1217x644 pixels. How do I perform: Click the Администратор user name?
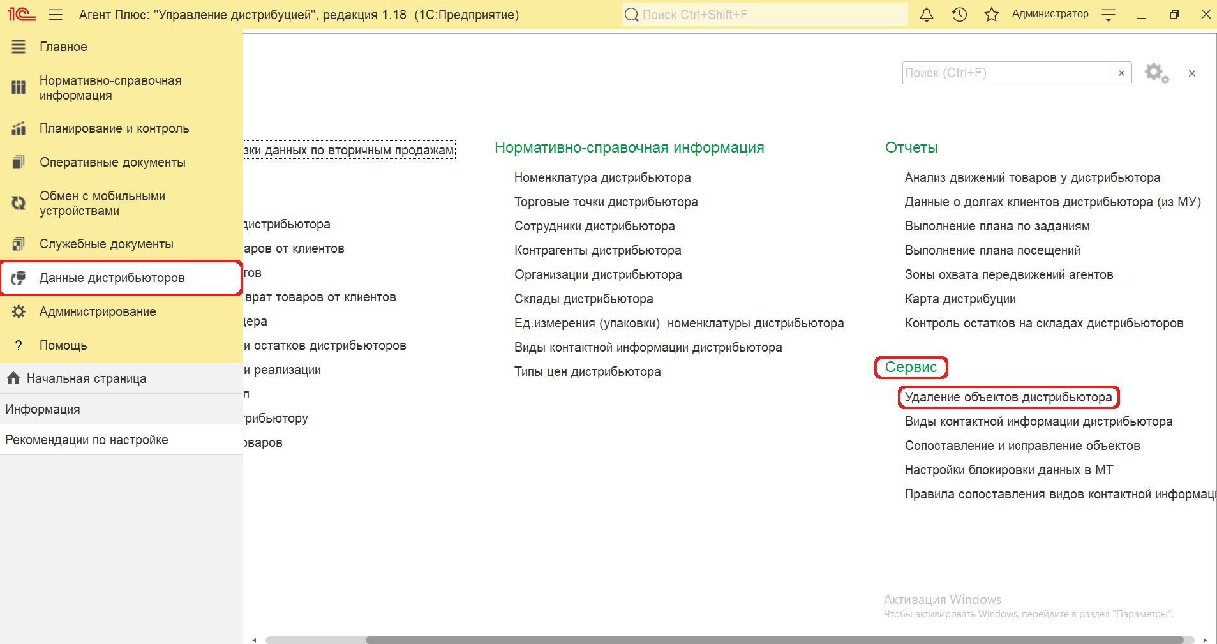(1050, 14)
